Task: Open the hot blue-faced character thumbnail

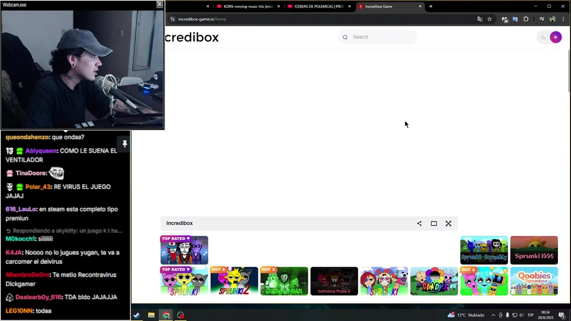Action: click(x=484, y=281)
